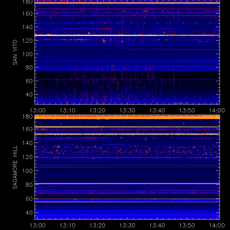
Task: Select the 140 tick label on San Vito plot
Action: pyautogui.click(x=27, y=27)
